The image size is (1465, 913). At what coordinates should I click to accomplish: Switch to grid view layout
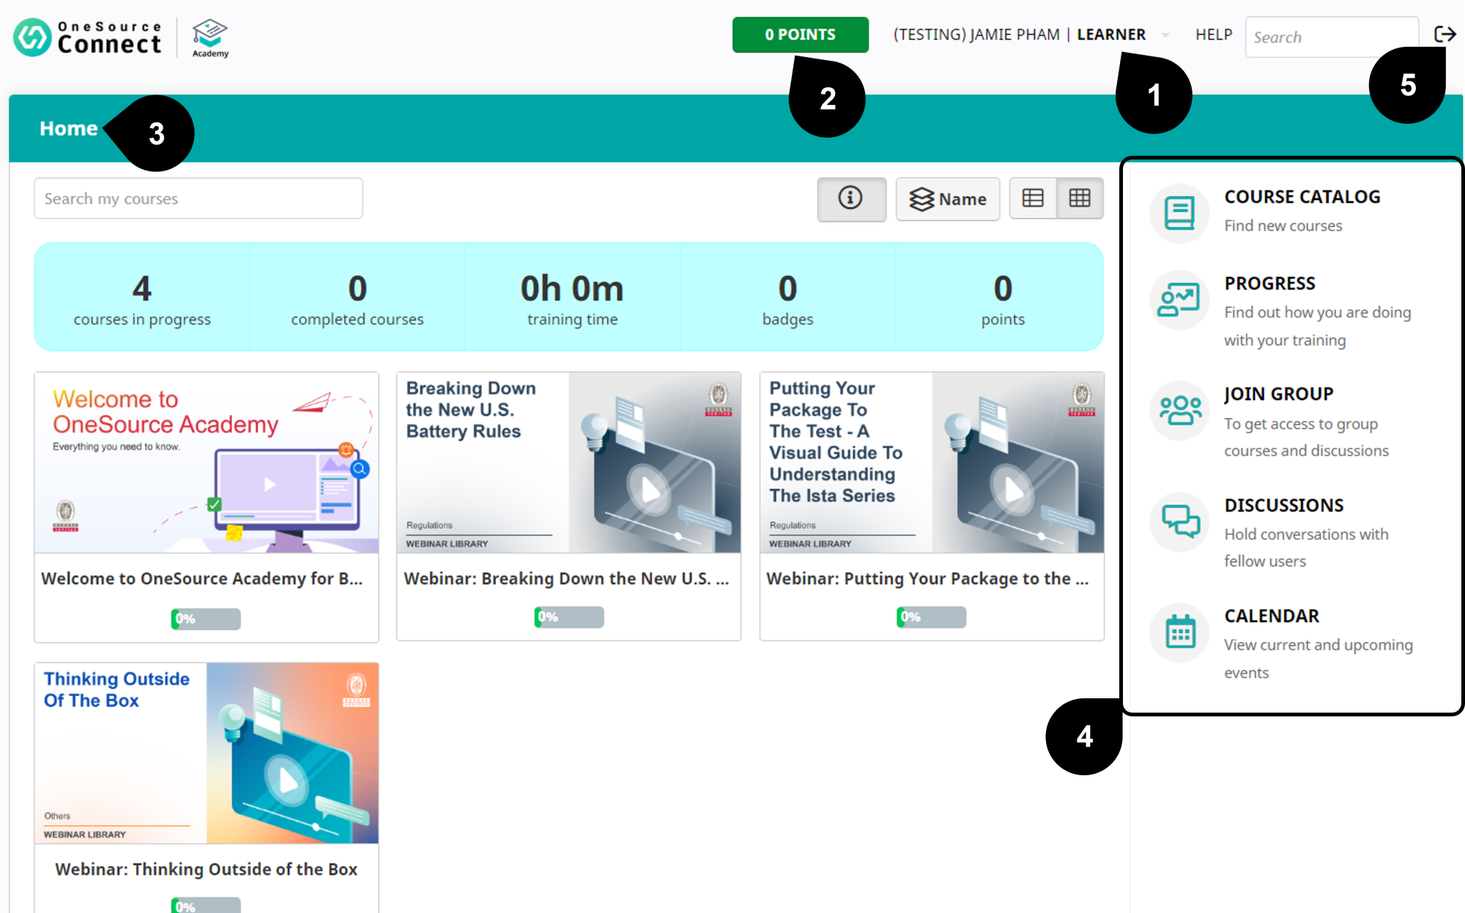(1080, 199)
